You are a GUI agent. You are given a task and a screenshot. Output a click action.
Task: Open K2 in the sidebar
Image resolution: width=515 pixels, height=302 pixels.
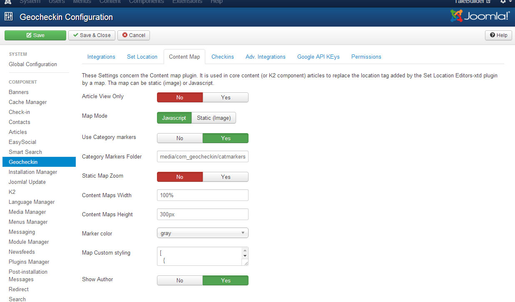[12, 192]
